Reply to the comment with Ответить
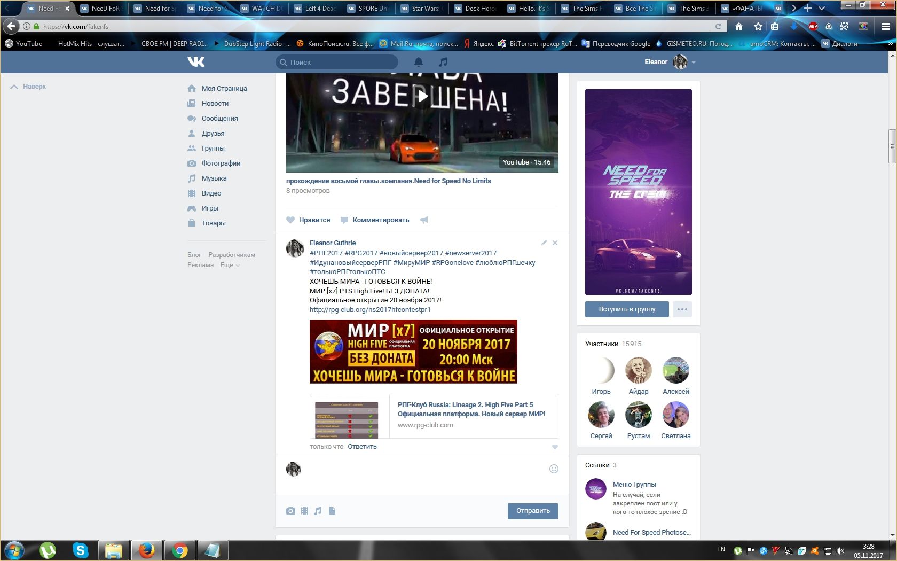Image resolution: width=897 pixels, height=561 pixels. [x=362, y=447]
